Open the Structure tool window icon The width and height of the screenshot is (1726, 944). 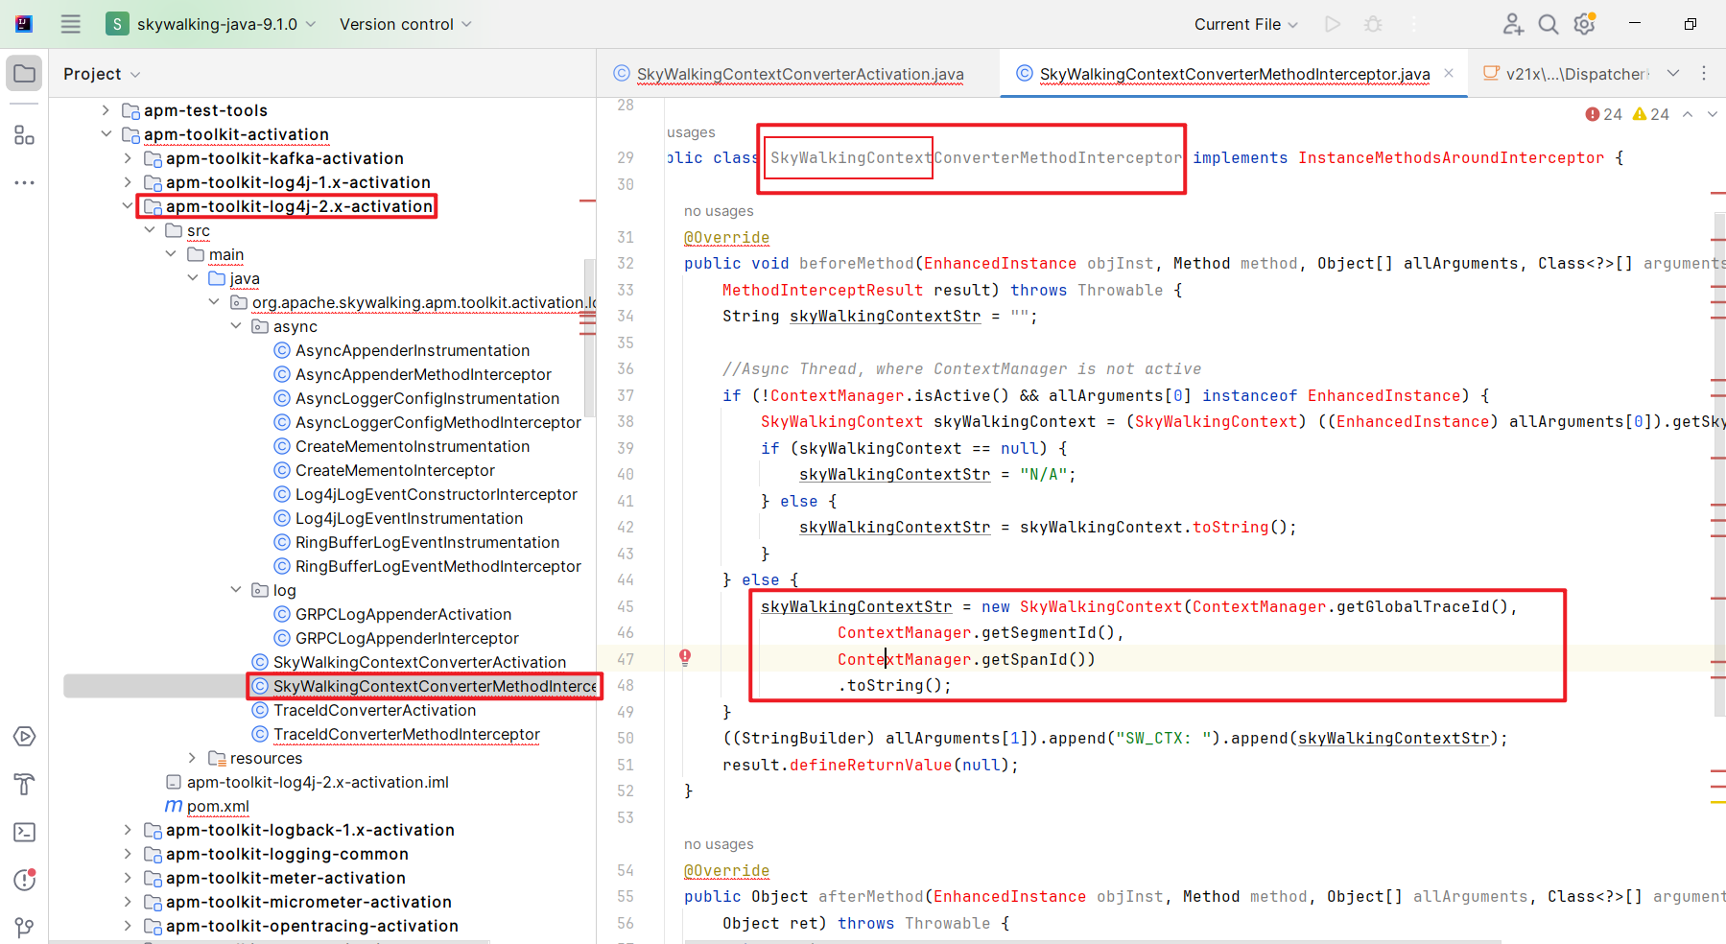[24, 135]
